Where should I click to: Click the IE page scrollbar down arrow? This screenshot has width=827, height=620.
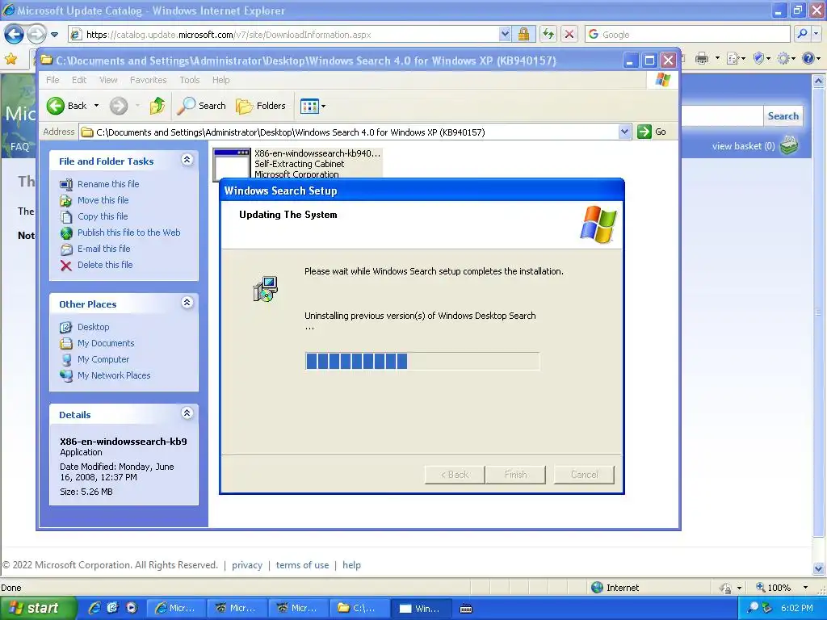[819, 568]
